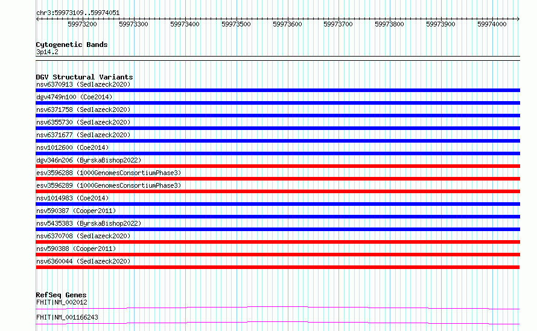This screenshot has height=331, width=537.
Task: Select the red bar under nsv590388
Action: pos(278,255)
